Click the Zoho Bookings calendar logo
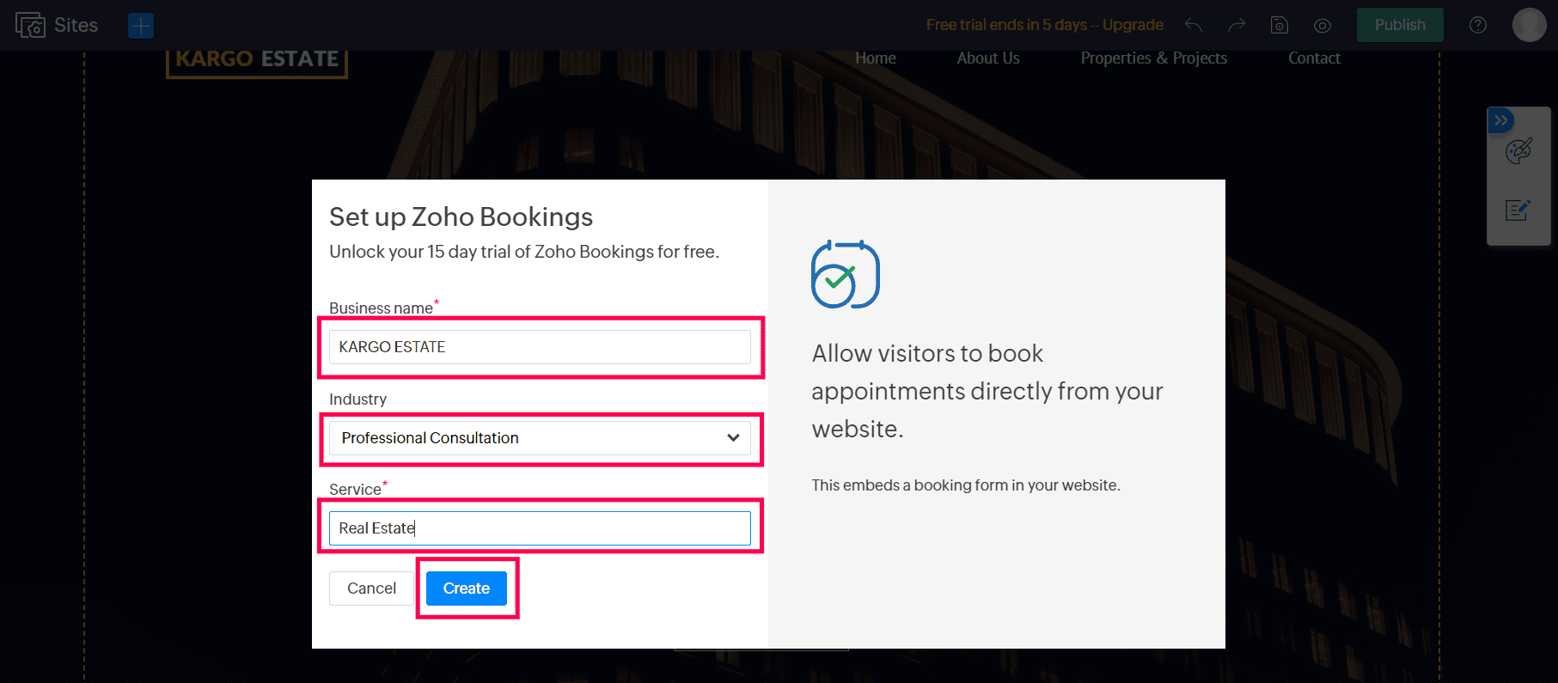 point(846,274)
